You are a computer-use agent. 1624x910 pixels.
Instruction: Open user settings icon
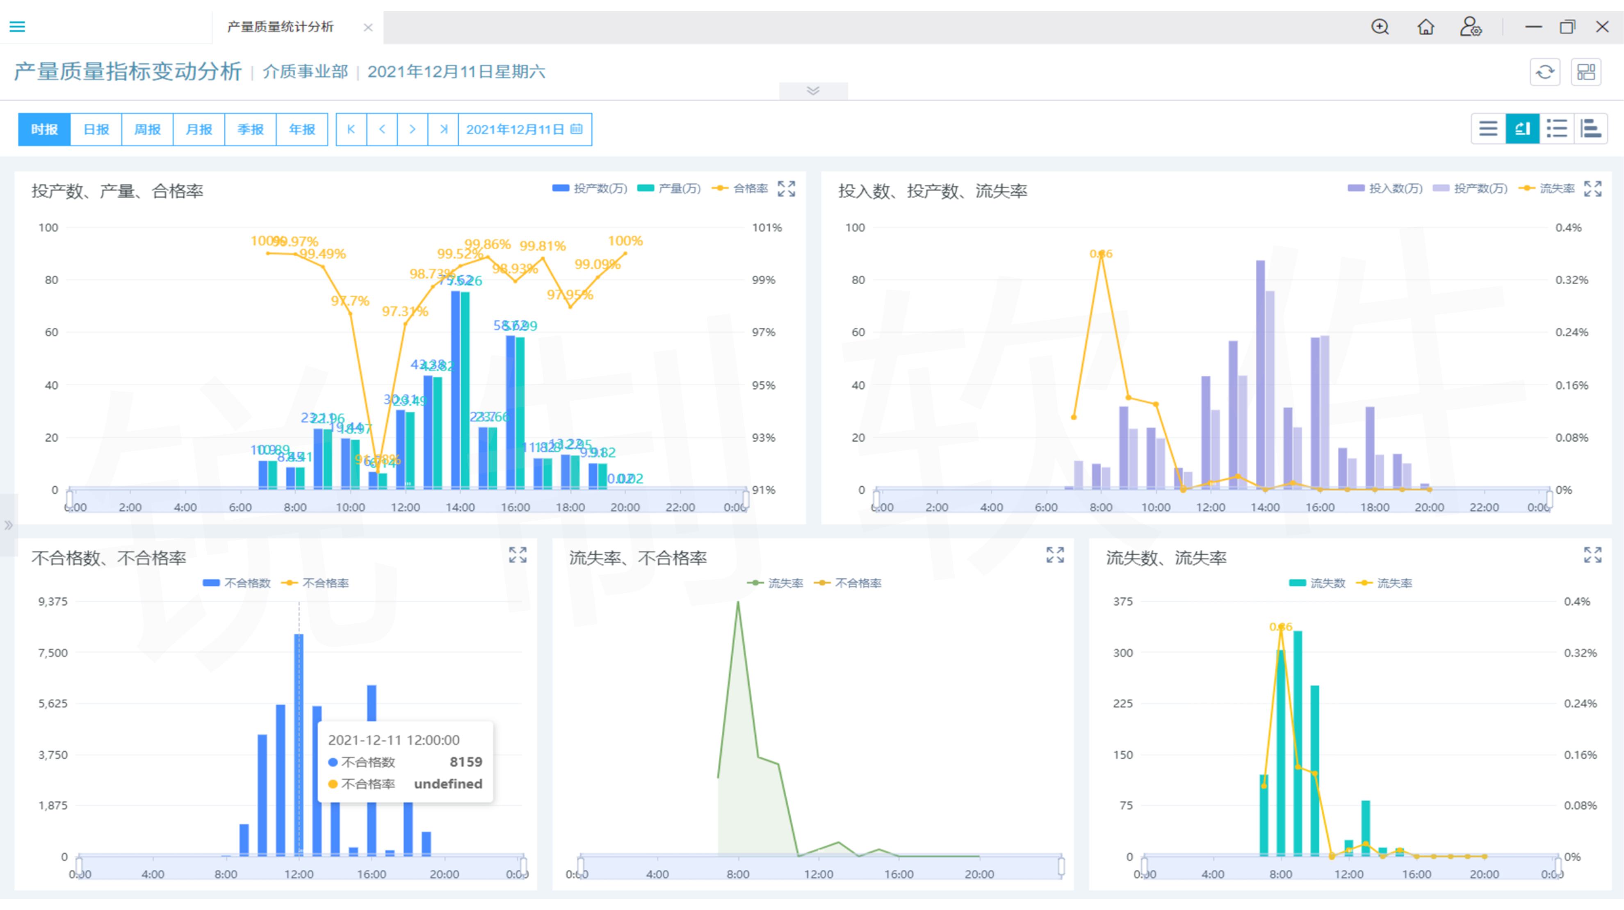pos(1470,27)
